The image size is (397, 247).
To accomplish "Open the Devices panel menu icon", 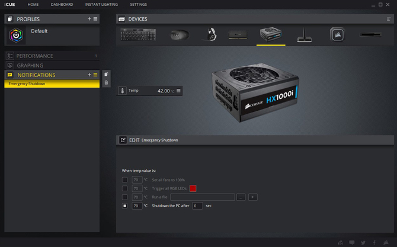I will pos(389,19).
